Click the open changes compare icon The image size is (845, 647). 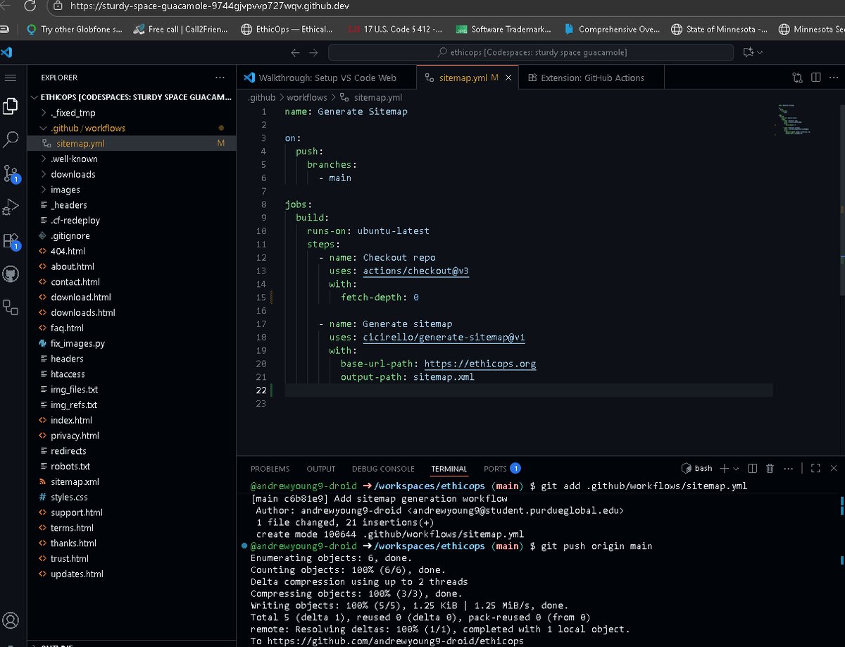[x=797, y=78]
